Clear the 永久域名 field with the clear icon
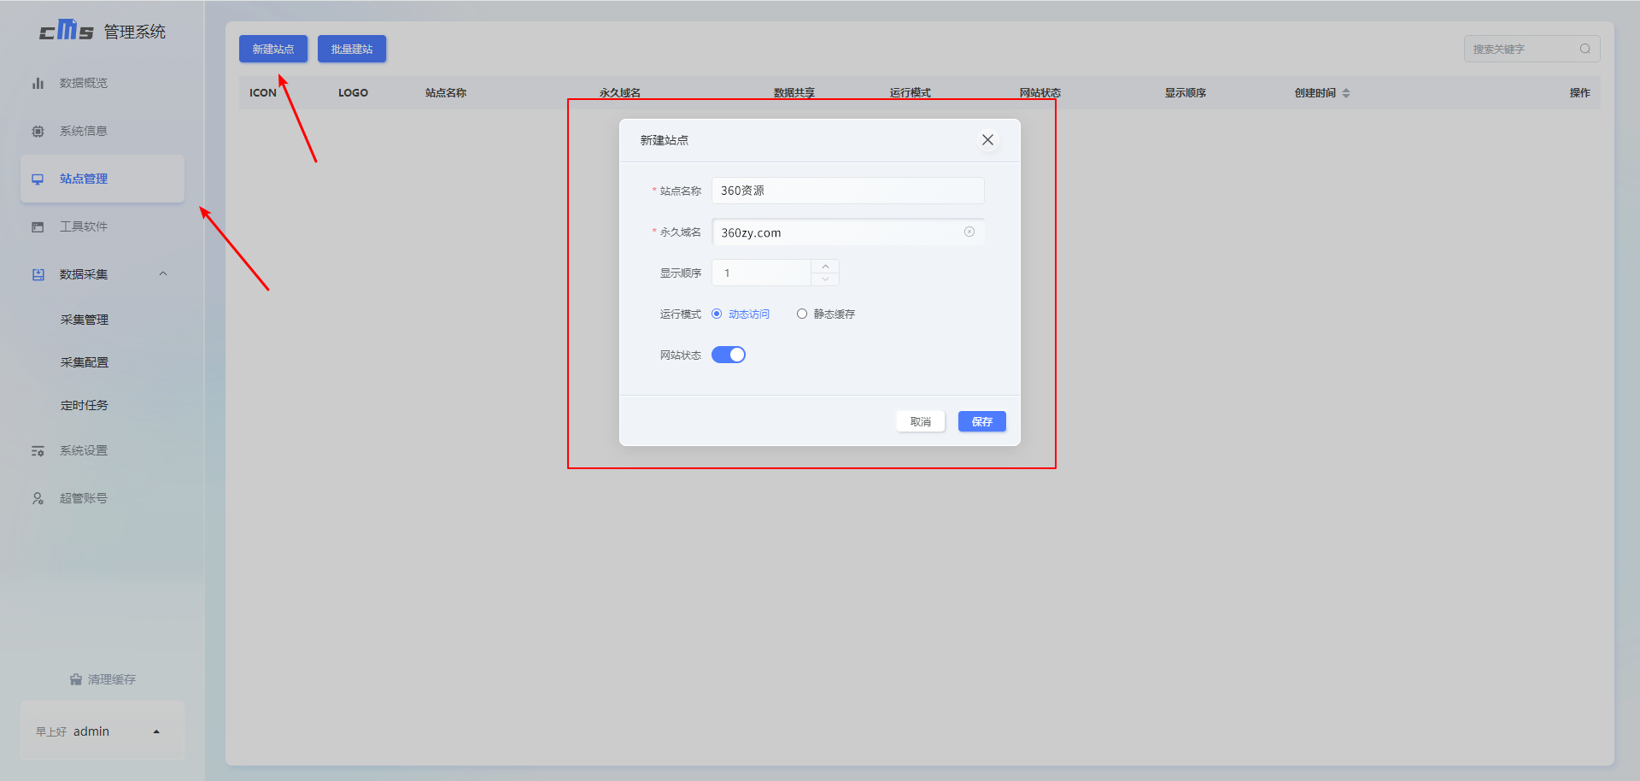1640x781 pixels. [x=969, y=232]
